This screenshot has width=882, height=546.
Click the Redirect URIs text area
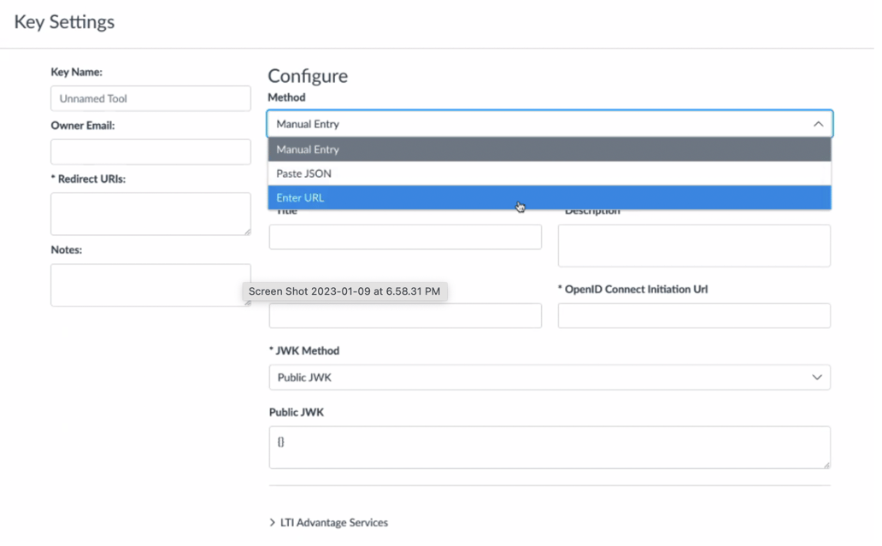coord(150,214)
